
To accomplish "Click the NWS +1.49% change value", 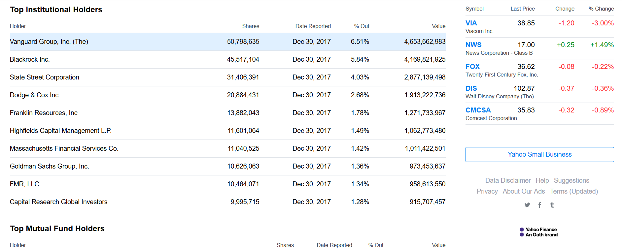I will click(602, 45).
